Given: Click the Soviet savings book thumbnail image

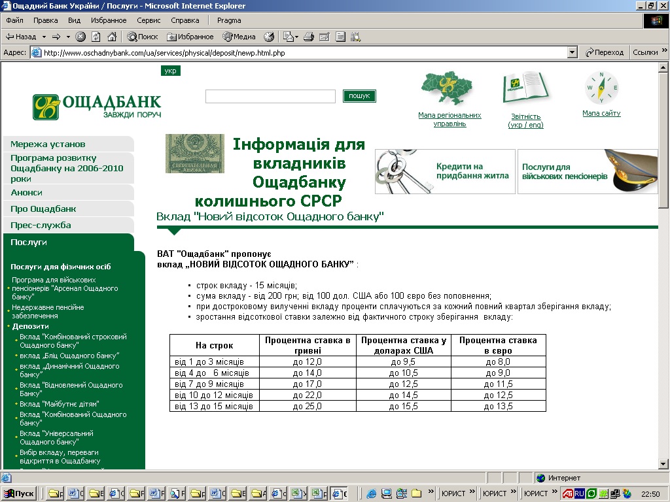Looking at the screenshot, I should pyautogui.click(x=195, y=153).
